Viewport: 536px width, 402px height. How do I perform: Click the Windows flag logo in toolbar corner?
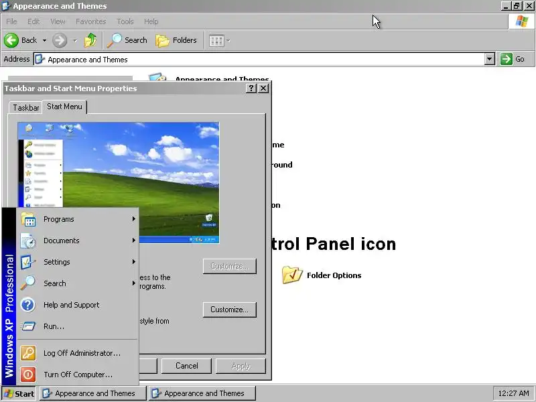pyautogui.click(x=522, y=21)
